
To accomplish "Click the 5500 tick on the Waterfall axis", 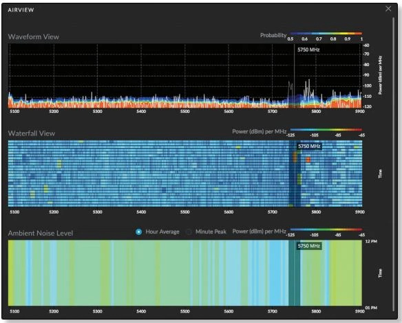I will pos(185,212).
